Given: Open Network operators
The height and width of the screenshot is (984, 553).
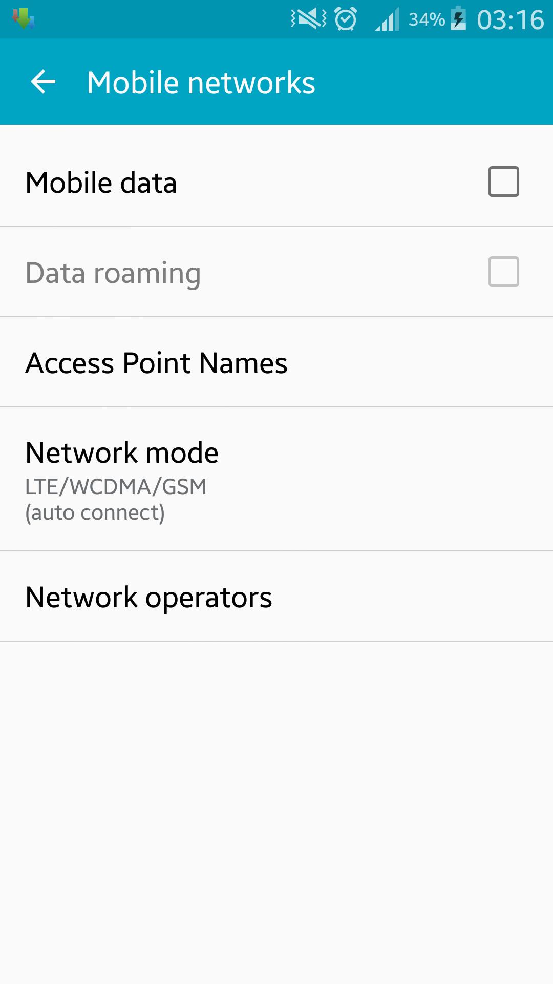Looking at the screenshot, I should tap(148, 597).
